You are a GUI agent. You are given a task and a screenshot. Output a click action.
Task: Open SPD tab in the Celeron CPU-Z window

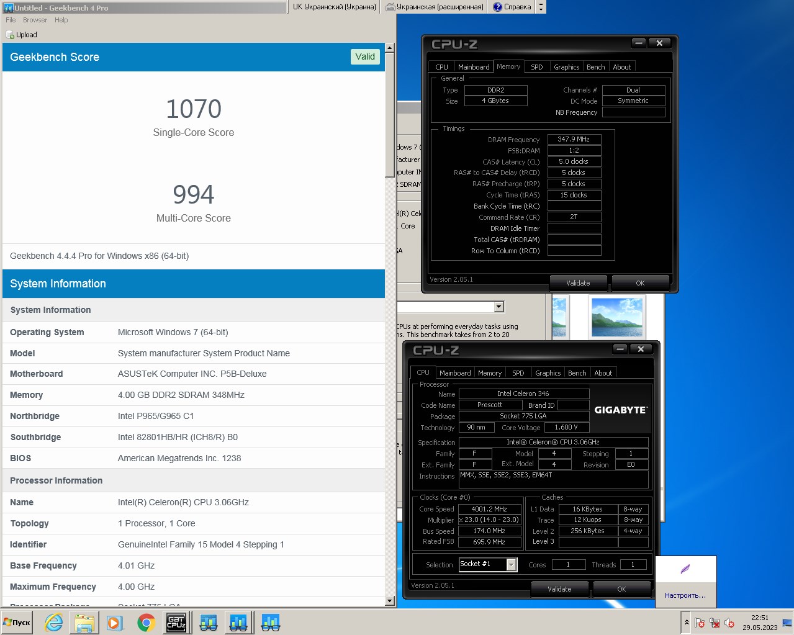518,373
